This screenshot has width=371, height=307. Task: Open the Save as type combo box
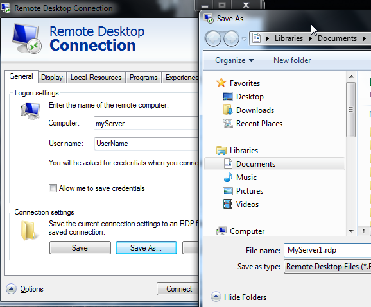(x=327, y=267)
